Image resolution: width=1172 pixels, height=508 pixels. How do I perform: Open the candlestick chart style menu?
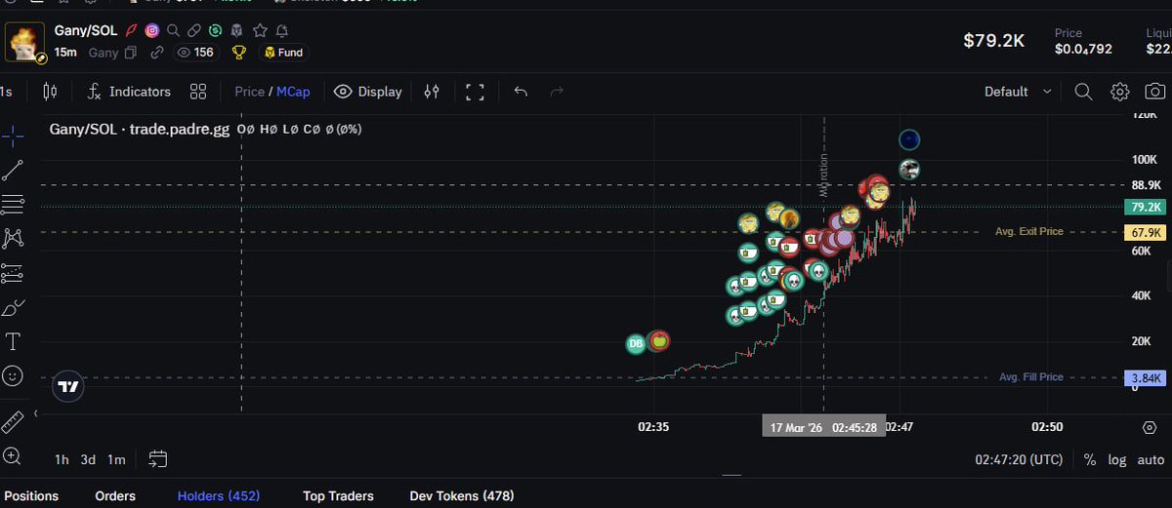point(51,92)
